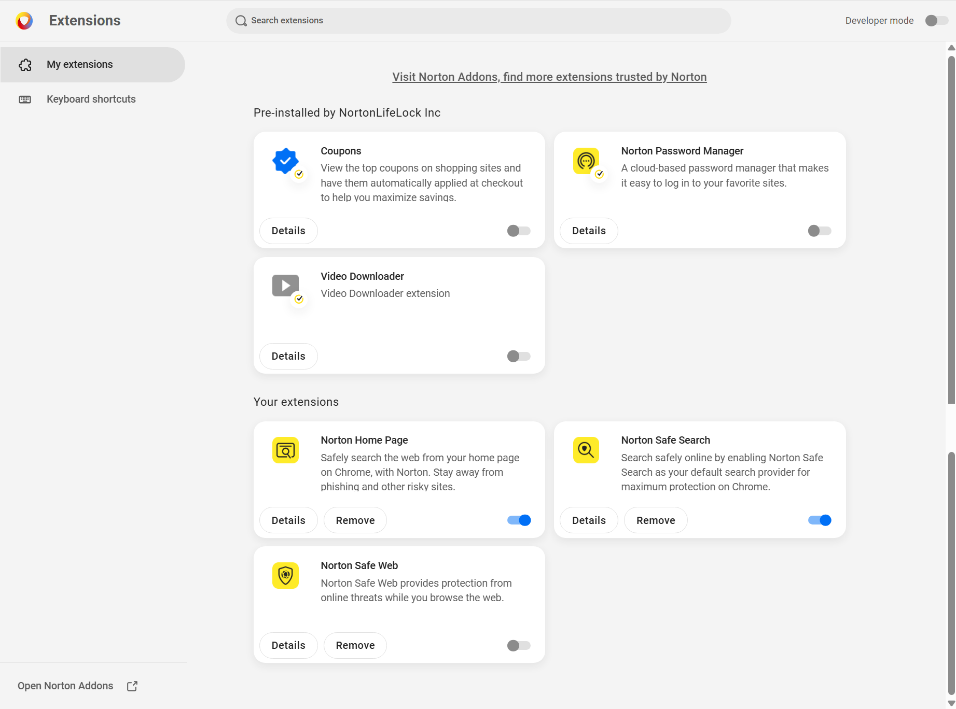This screenshot has width=956, height=709.
Task: Click the Norton Safe Web shield icon
Action: pos(285,575)
